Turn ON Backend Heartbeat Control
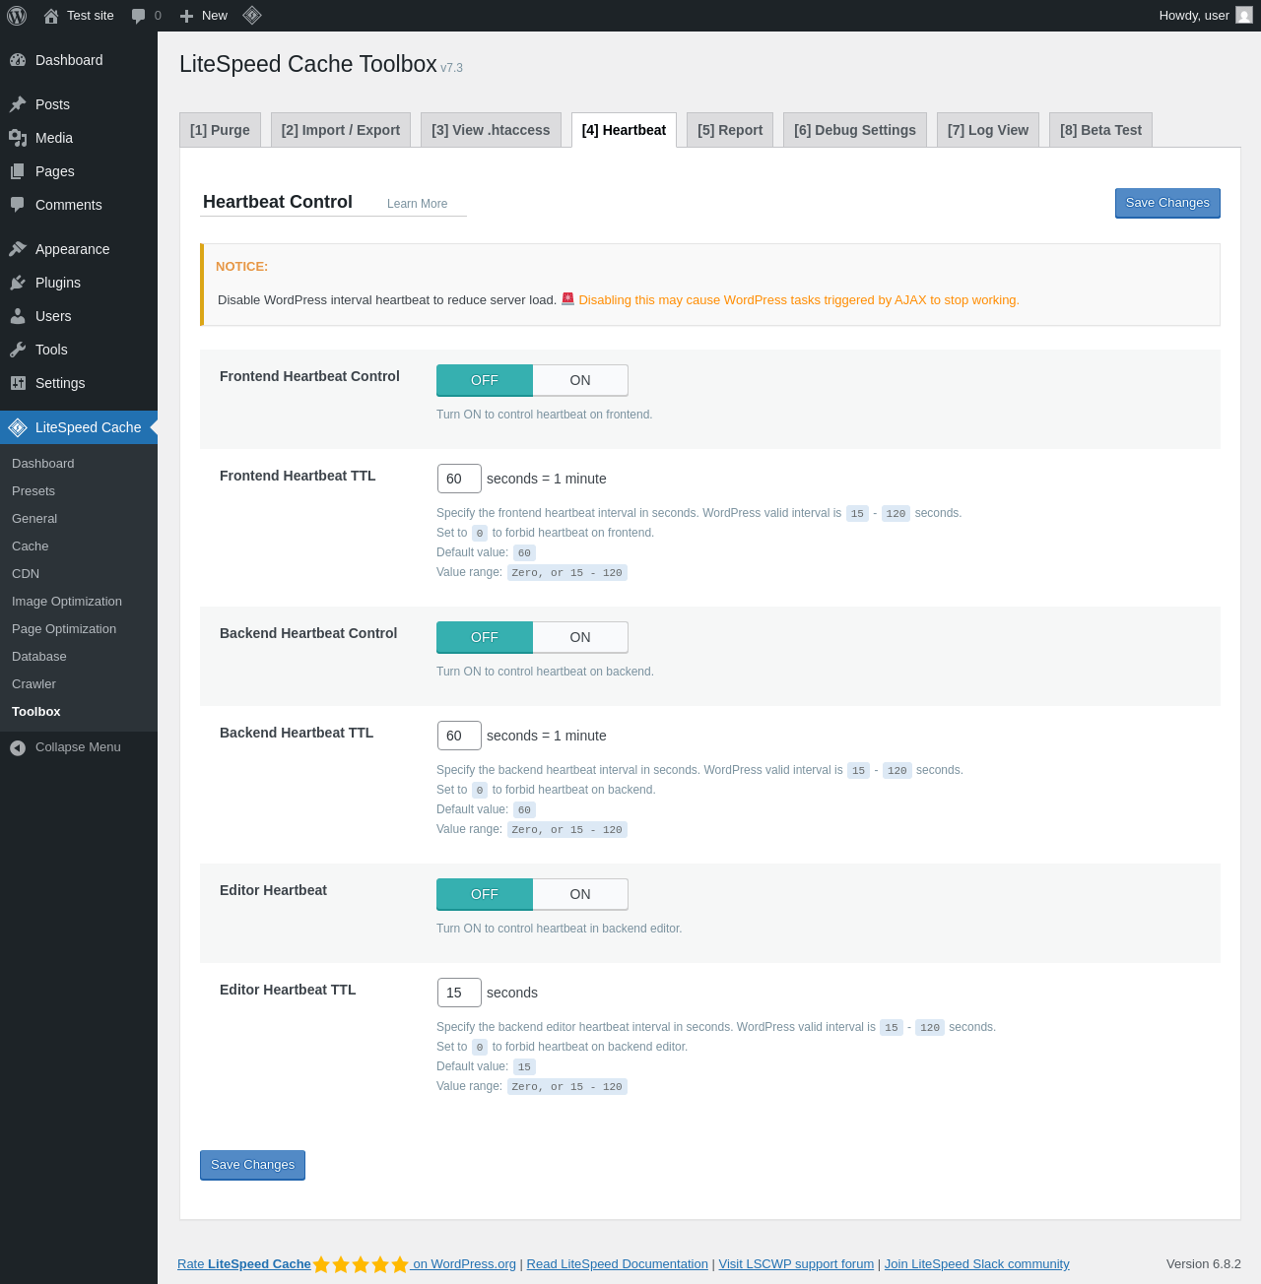 [x=580, y=637]
